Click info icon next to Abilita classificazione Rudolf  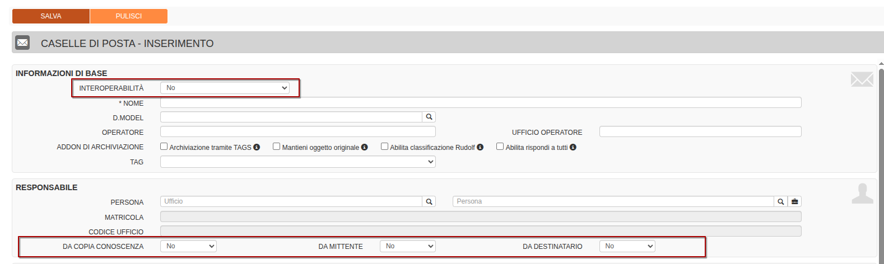tap(480, 147)
